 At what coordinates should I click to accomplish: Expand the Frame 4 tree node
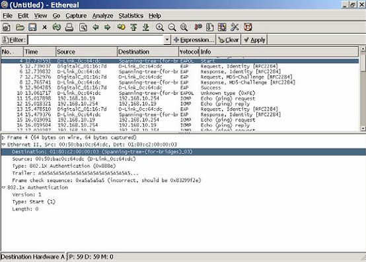3,137
